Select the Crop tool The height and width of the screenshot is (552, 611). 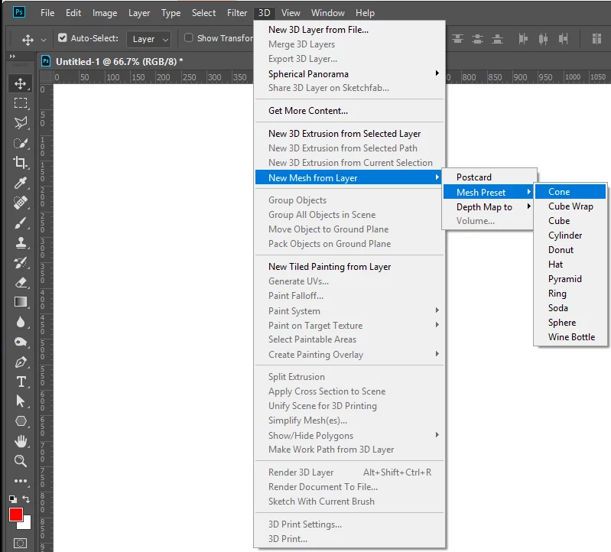pyautogui.click(x=20, y=162)
